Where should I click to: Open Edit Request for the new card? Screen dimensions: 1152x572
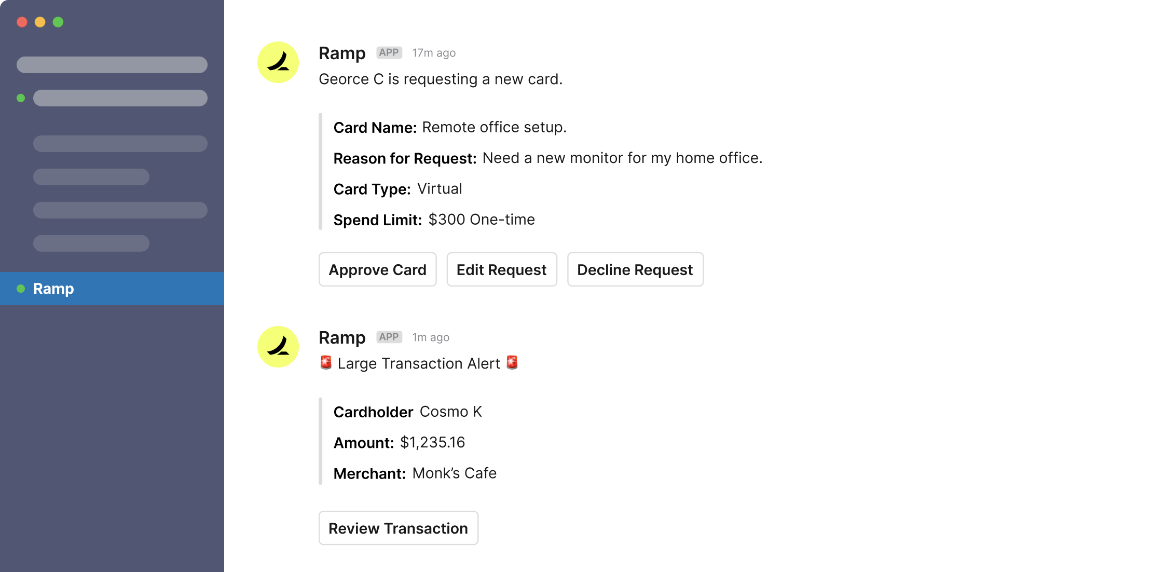pos(502,269)
